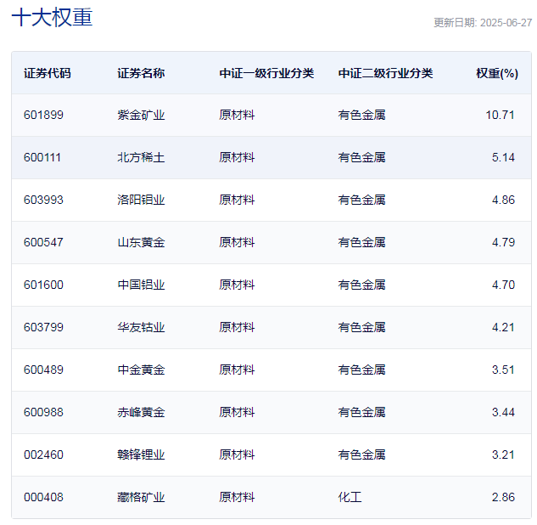Click the 中证一级行业分类 column header
This screenshot has height=525, width=537.
pyautogui.click(x=266, y=73)
